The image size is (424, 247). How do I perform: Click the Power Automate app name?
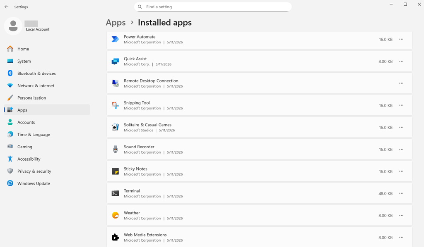(140, 37)
